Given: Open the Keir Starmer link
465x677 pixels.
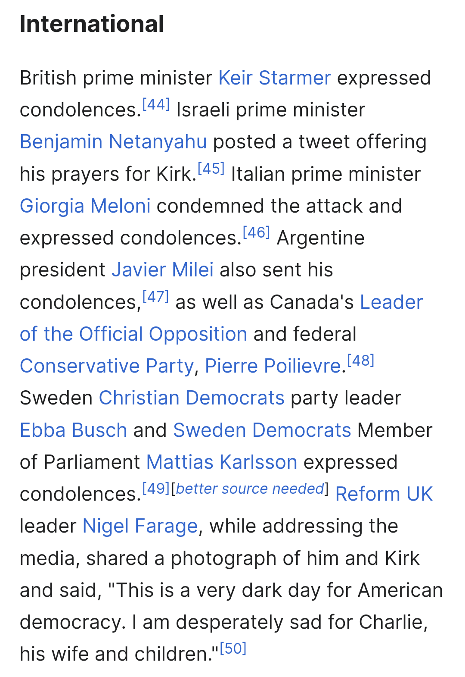Looking at the screenshot, I should point(275,78).
